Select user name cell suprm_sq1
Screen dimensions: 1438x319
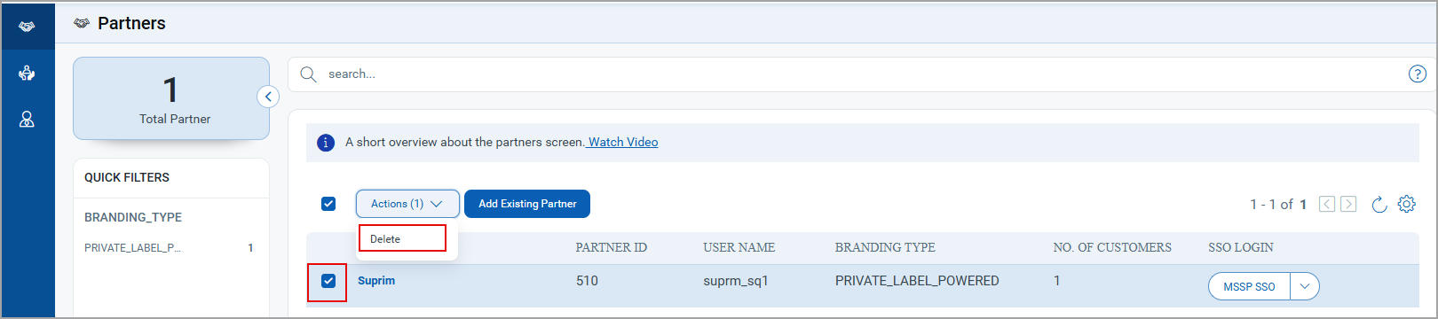736,281
